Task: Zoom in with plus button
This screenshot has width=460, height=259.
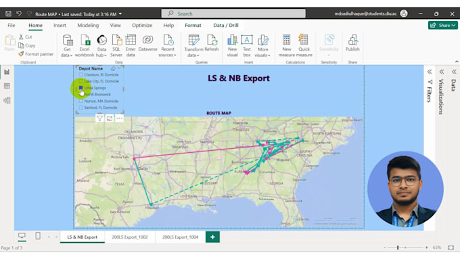Action: (427, 248)
